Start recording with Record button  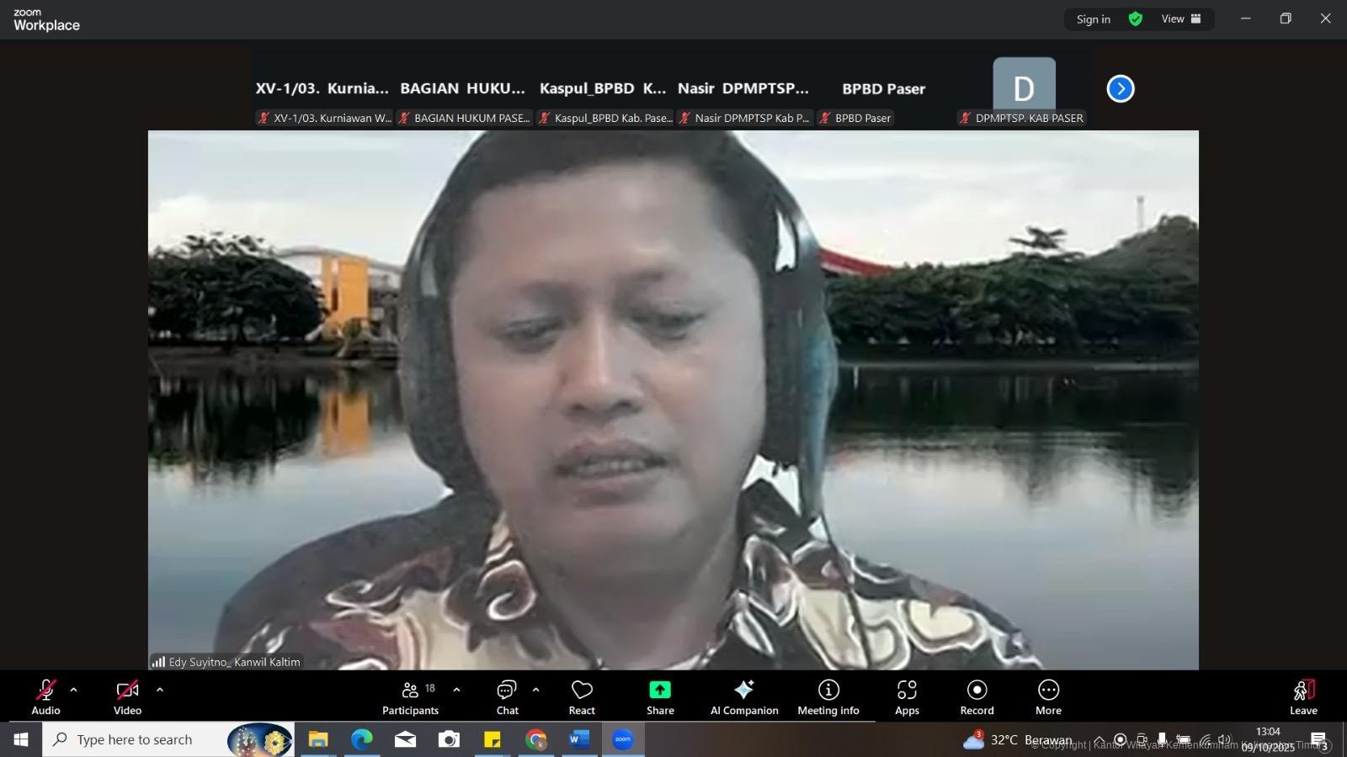click(x=977, y=697)
